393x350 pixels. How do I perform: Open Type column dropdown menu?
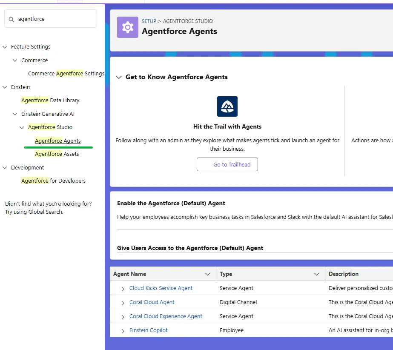tap(316, 274)
